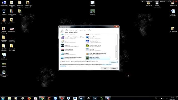Open TeamViewer from the taskbar
The image size is (178, 100).
55,98
